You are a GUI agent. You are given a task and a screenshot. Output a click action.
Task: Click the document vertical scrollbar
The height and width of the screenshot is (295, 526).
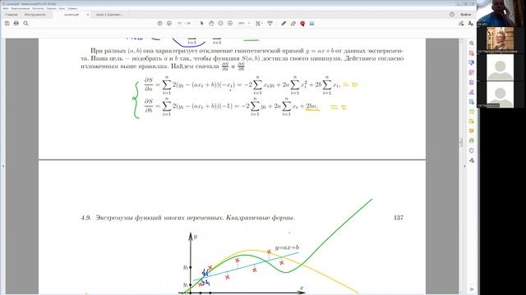(x=461, y=142)
